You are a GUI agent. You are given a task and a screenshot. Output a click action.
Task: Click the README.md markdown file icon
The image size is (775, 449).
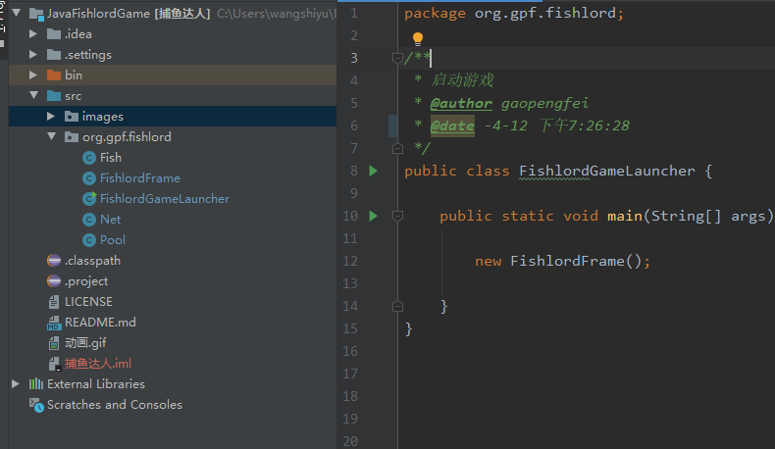point(54,323)
